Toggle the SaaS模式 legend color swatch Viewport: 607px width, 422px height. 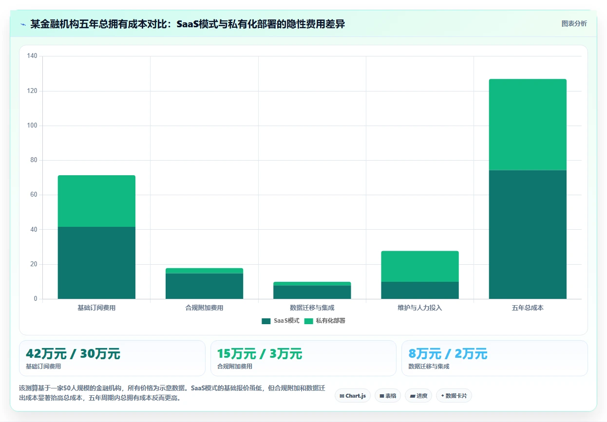(266, 321)
